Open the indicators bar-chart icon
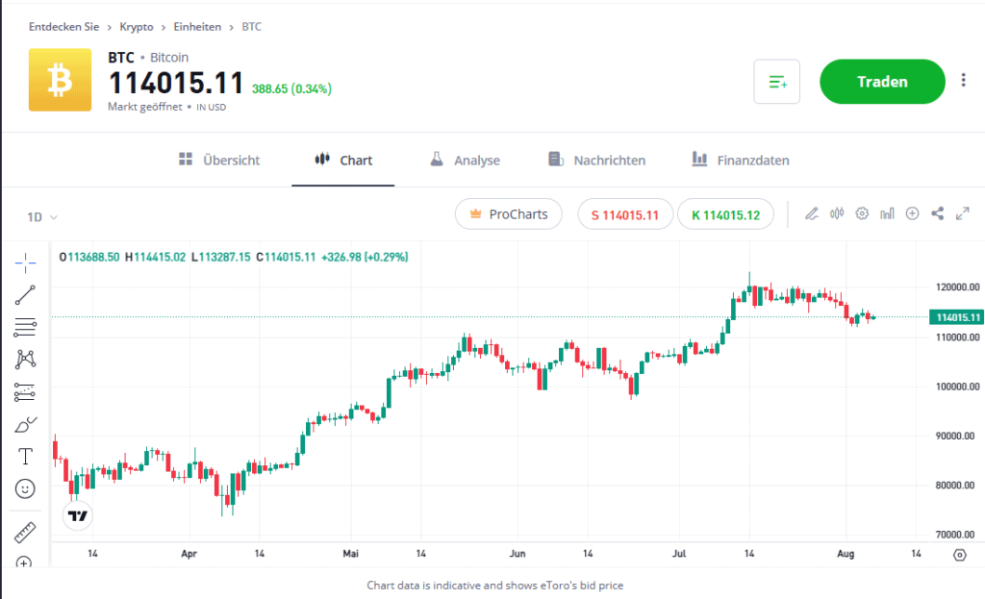Image resolution: width=985 pixels, height=599 pixels. tap(887, 213)
